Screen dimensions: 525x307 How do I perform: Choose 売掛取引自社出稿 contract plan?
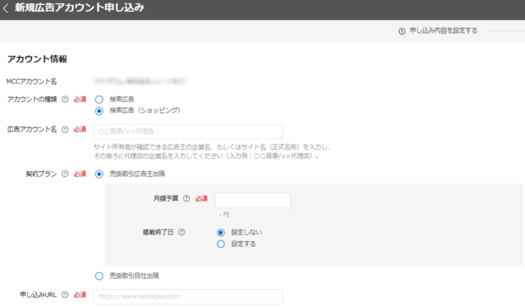[99, 276]
